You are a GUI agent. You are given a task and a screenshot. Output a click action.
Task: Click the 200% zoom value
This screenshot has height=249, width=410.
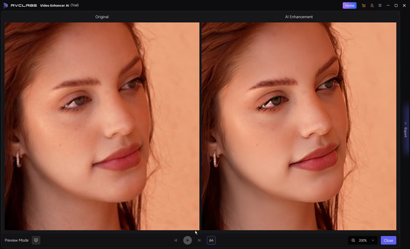point(363,240)
